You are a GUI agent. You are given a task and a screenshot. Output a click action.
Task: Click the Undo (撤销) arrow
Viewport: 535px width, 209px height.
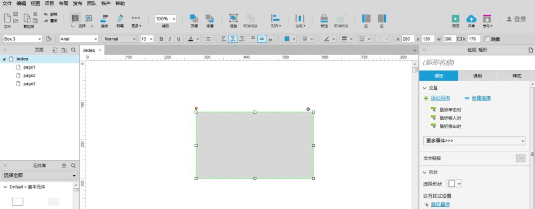46,14
